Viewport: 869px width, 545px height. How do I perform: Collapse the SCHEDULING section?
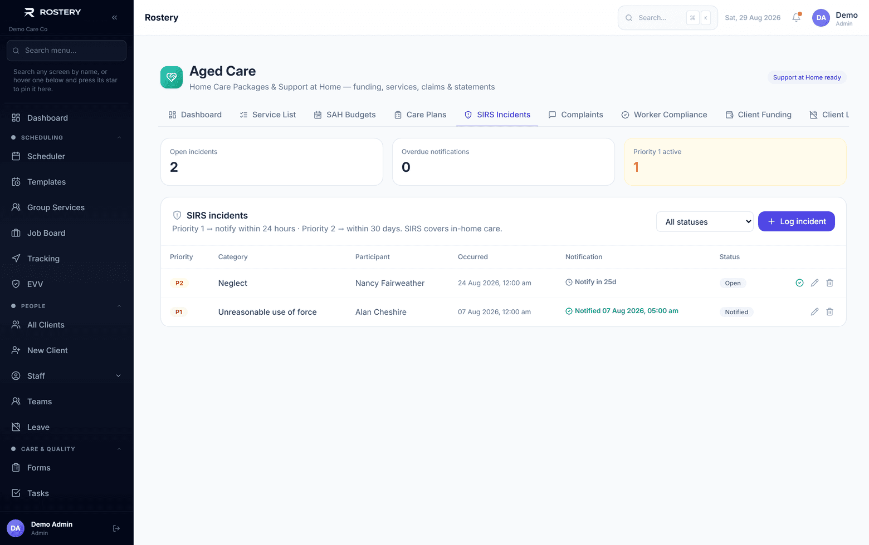pos(119,137)
